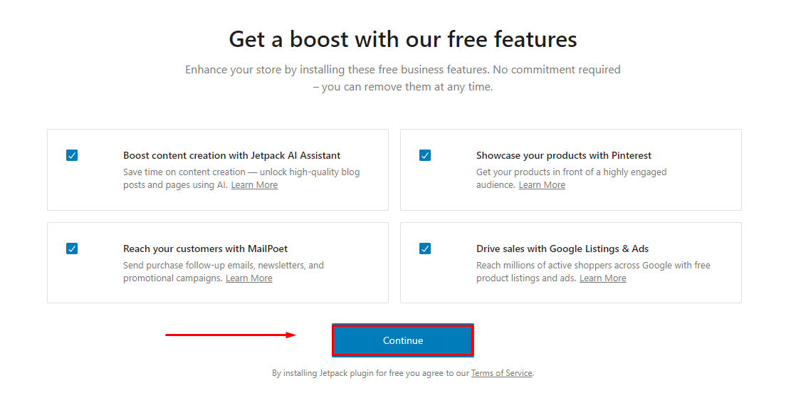This screenshot has width=791, height=408.
Task: Open the Terms of Service link
Action: point(501,373)
